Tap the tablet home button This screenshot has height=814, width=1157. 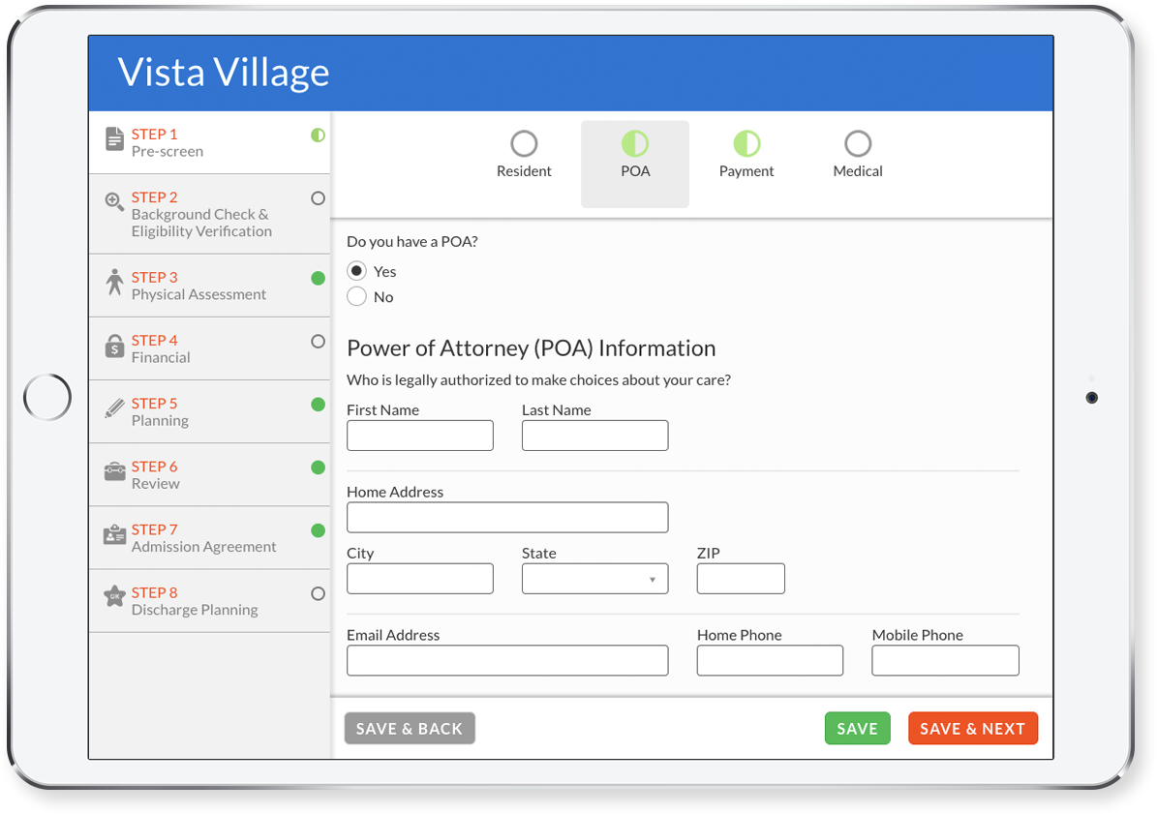(x=47, y=398)
